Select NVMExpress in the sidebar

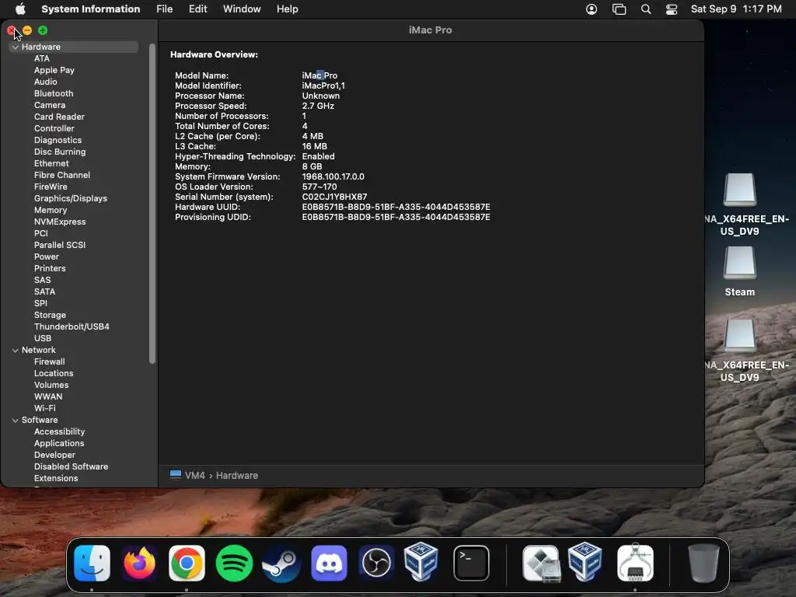click(60, 222)
